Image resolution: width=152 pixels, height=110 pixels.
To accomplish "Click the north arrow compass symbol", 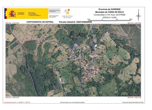I will coord(138,15).
